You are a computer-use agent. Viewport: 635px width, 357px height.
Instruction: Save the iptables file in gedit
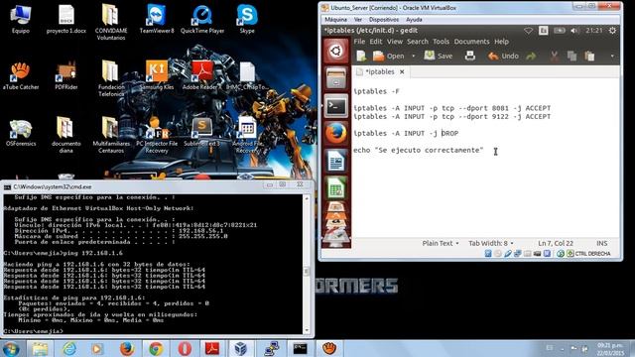[438, 56]
